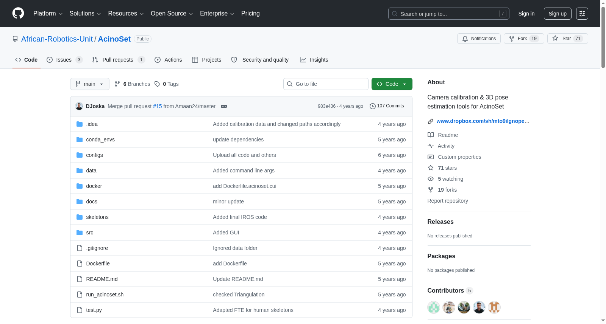This screenshot has height=324, width=606.
Task: Open the docs folder
Action: coord(92,202)
